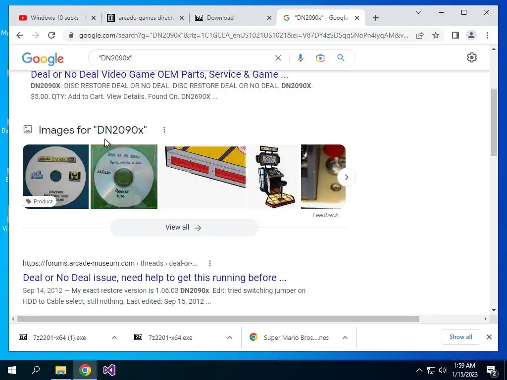
Task: Click the taskbar clock showing 1:59 AM
Action: click(x=465, y=370)
